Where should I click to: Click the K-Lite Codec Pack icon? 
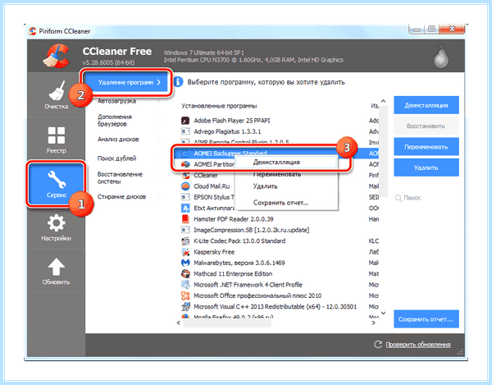(x=185, y=241)
